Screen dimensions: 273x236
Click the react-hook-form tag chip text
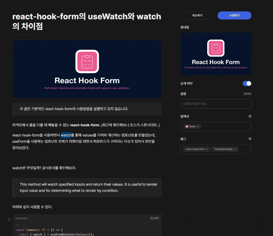(x=195, y=149)
